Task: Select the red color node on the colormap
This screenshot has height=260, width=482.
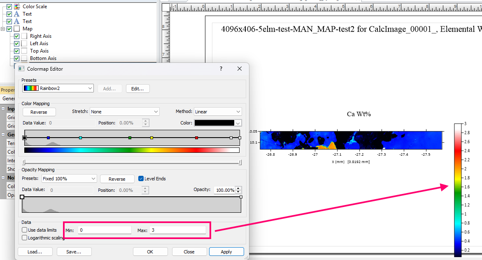Action: pos(197,138)
